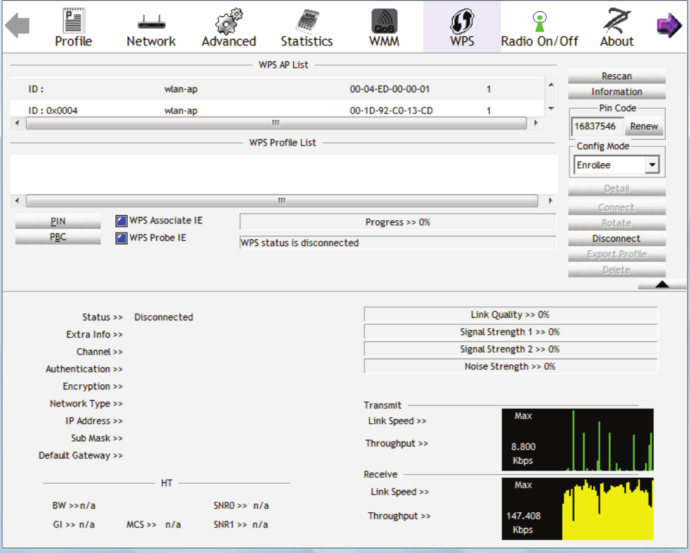Screen dimensions: 690x553
Task: Click the Rescan button
Action: click(x=616, y=76)
